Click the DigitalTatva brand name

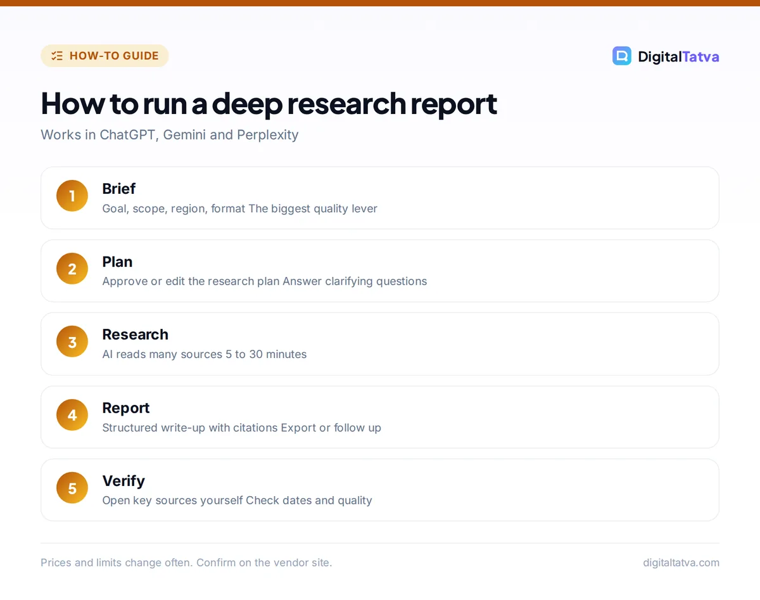[678, 56]
